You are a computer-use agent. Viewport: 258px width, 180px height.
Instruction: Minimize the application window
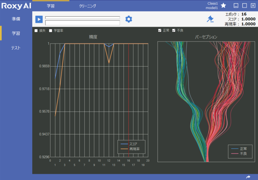coord(236,6)
